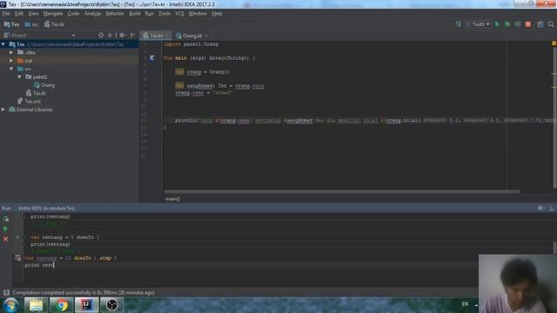This screenshot has width=557, height=313.
Task: Hide Run panel using the hide icon
Action: coord(552,209)
